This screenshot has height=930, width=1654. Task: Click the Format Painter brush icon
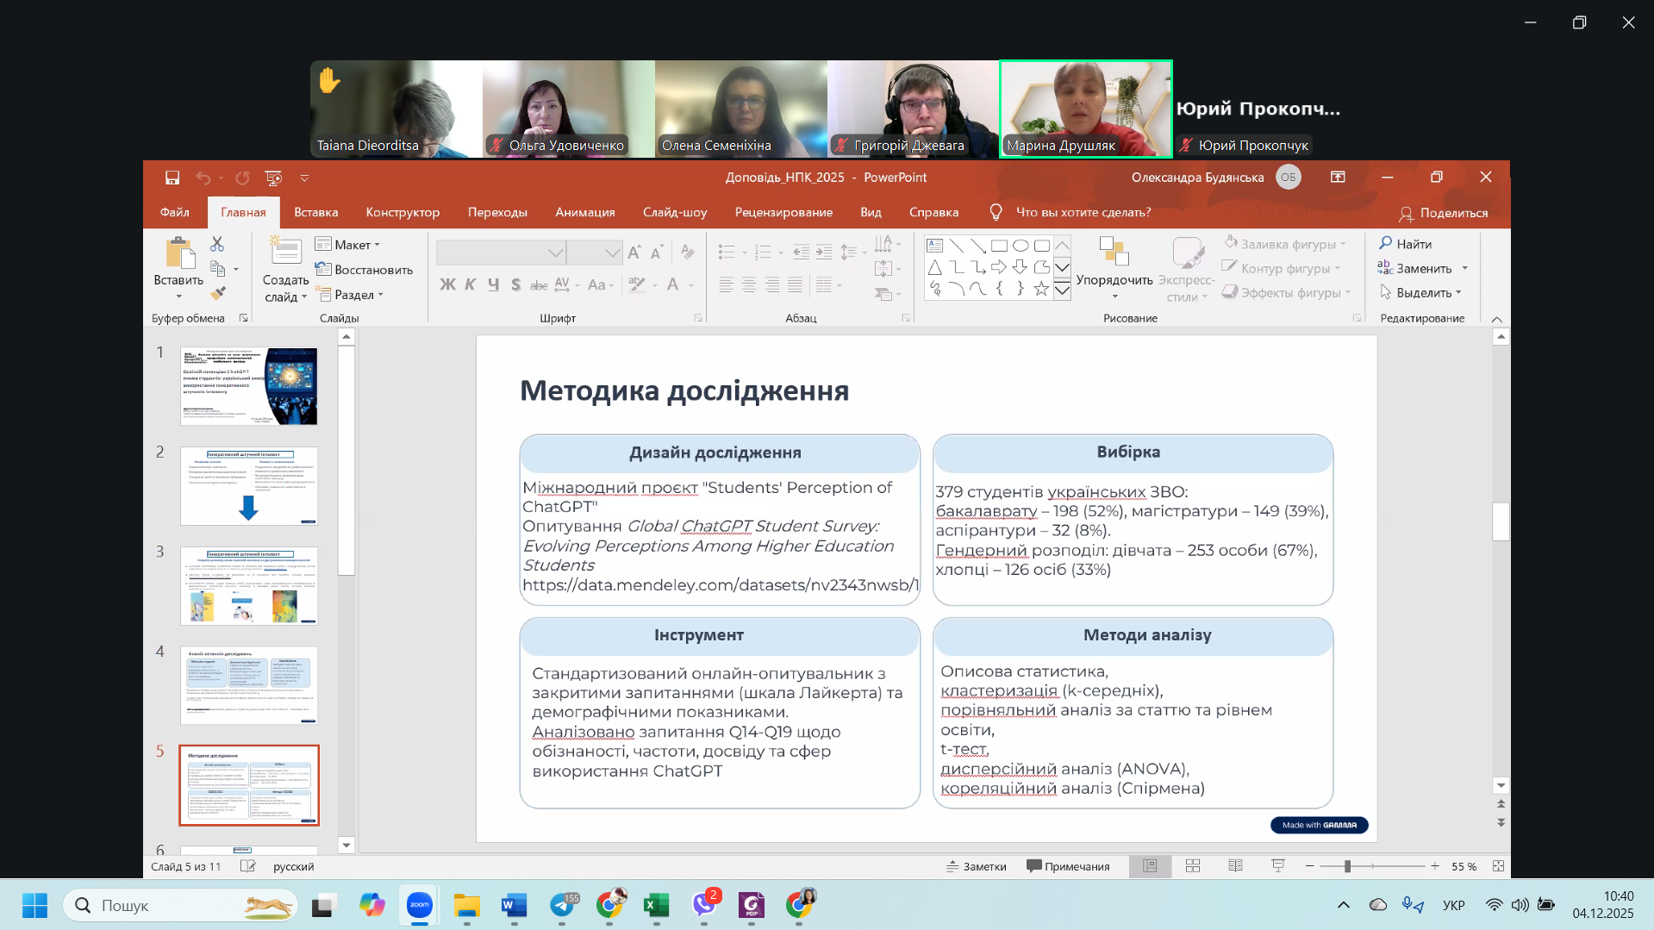point(218,293)
